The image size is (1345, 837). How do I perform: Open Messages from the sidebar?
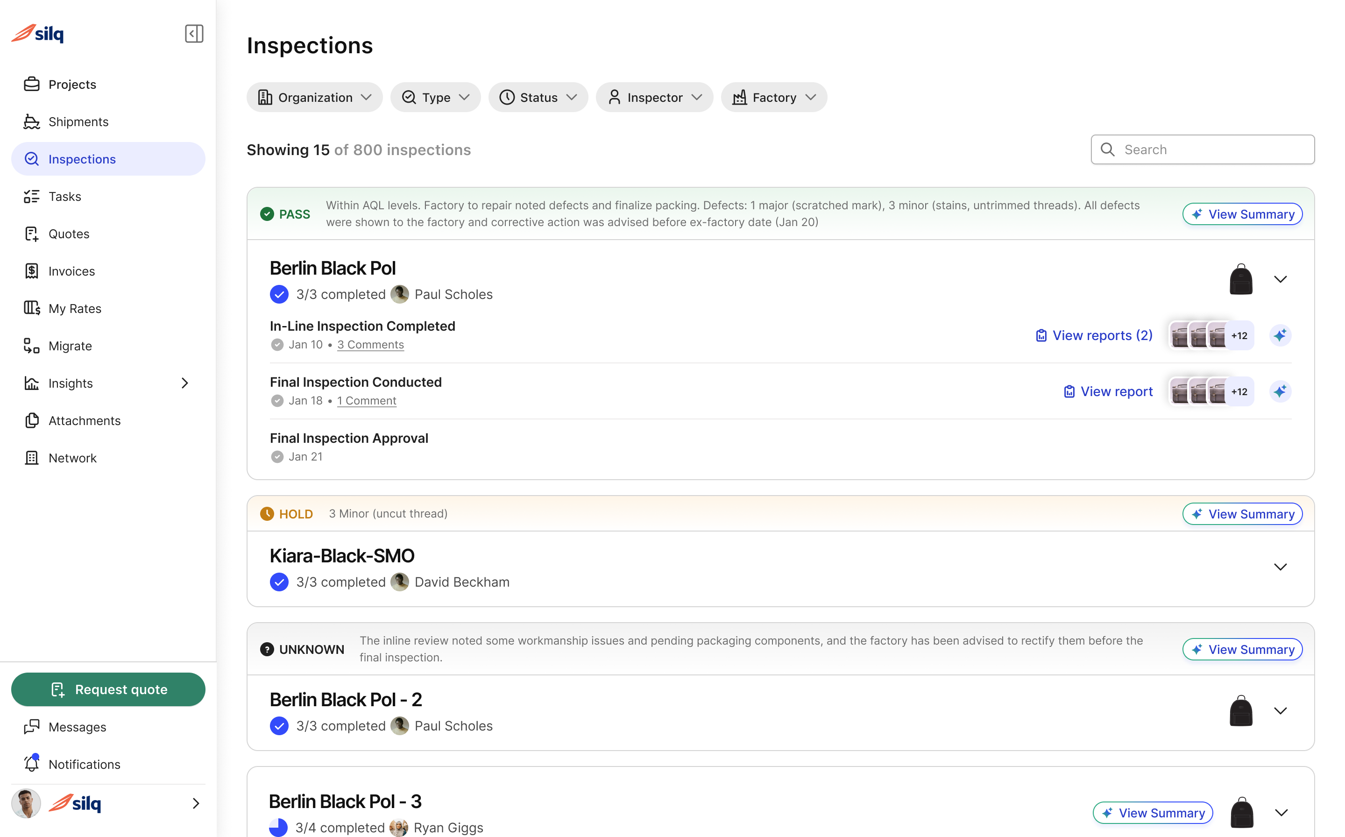click(77, 727)
